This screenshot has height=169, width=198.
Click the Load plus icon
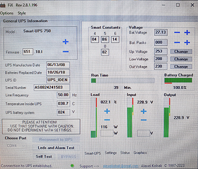[x=107, y=111]
